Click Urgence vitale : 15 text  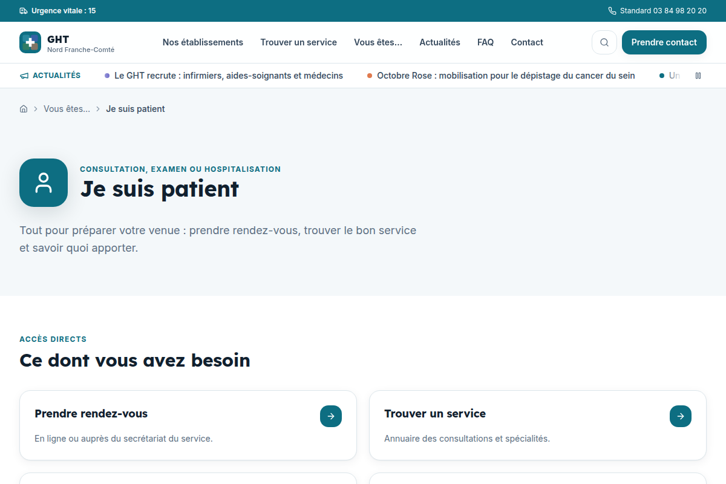(64, 11)
